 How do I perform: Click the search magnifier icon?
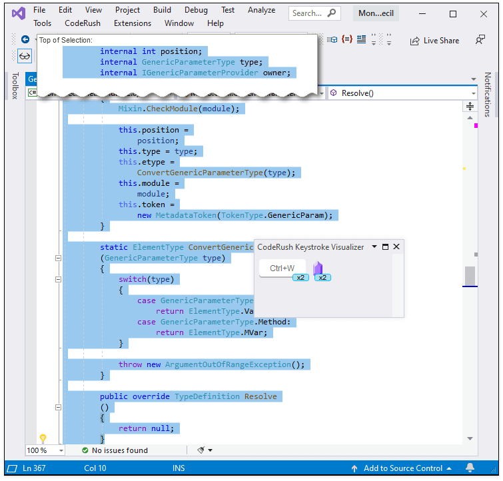[332, 13]
